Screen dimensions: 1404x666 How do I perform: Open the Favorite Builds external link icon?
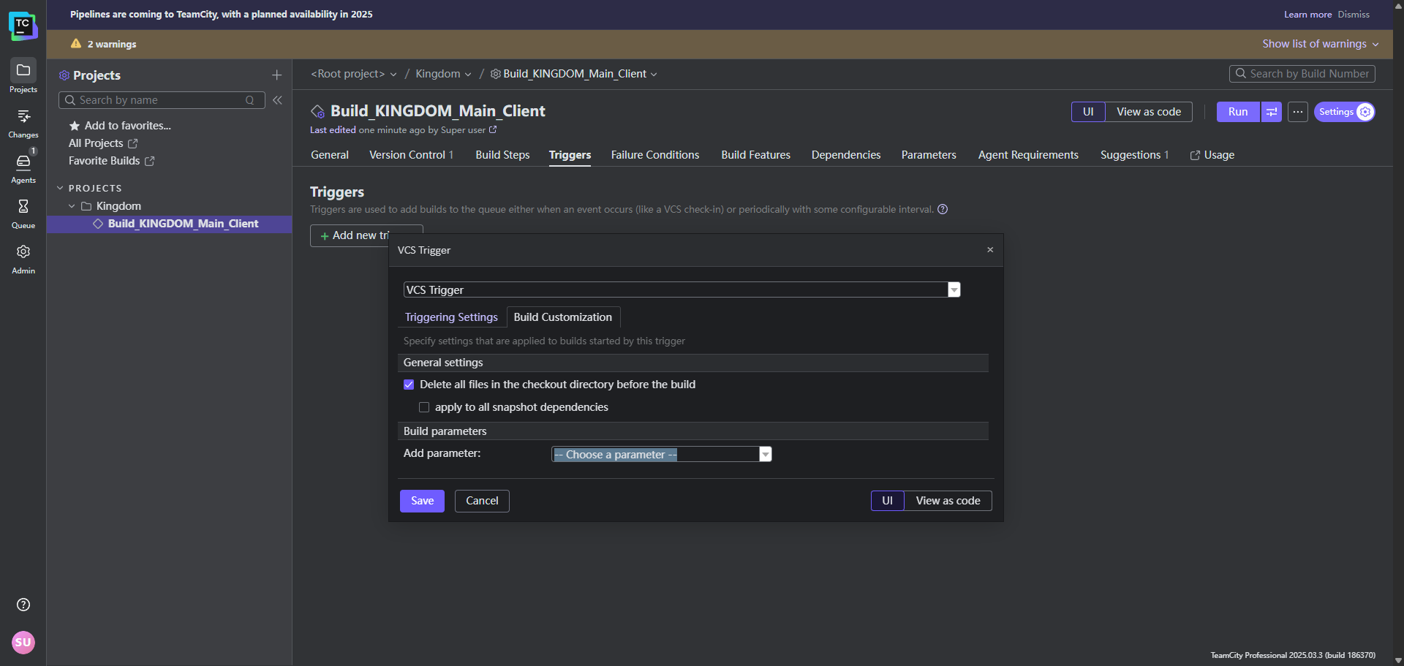click(150, 161)
